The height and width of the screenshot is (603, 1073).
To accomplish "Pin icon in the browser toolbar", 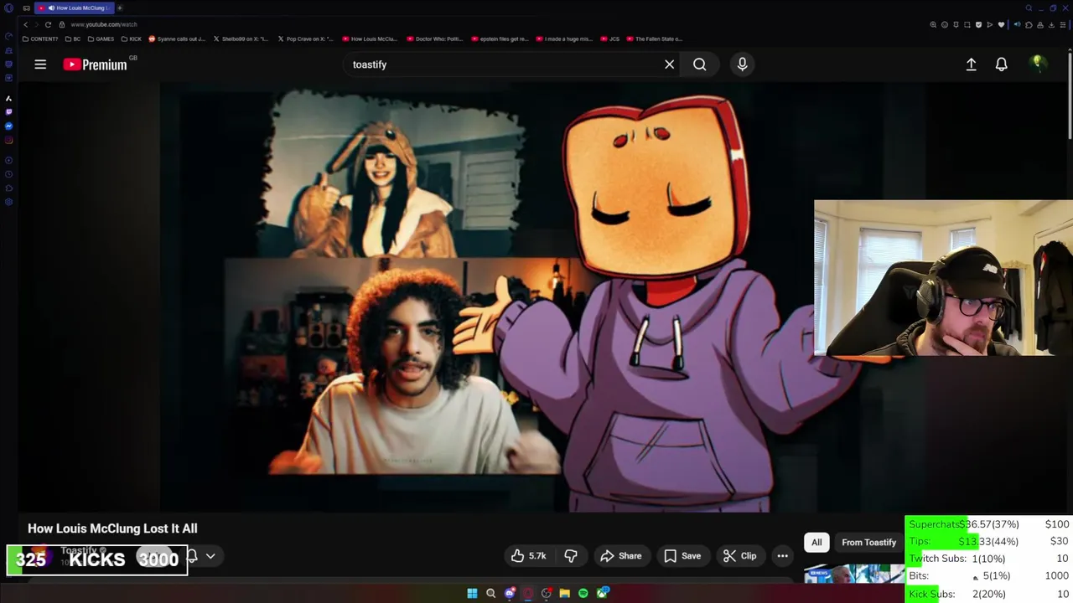I will 956,24.
